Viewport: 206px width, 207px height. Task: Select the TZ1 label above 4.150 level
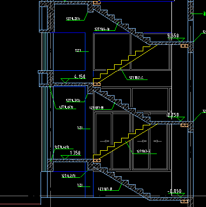click(x=78, y=51)
